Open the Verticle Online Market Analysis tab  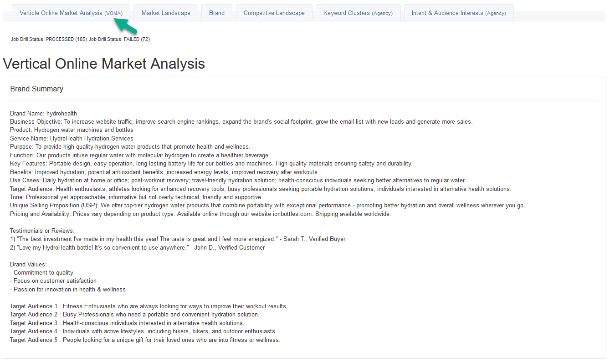[x=71, y=13]
